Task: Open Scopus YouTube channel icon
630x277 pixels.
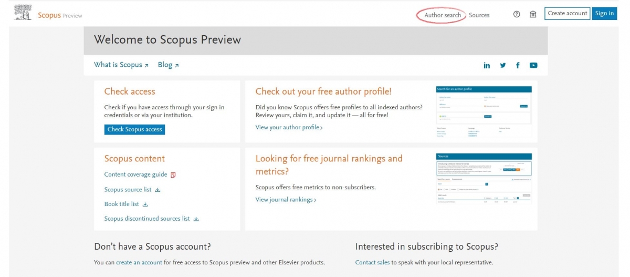Action: 533,65
